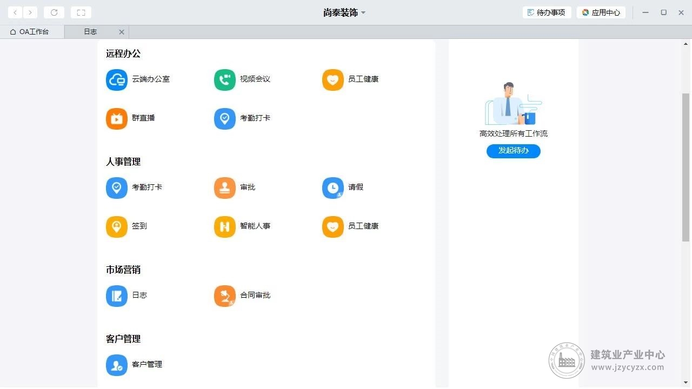The height and width of the screenshot is (389, 692).
Task: Open the 请假 clock icon
Action: click(x=333, y=188)
